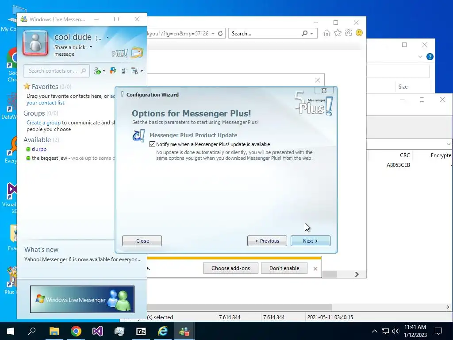Open the Create a group link
The width and height of the screenshot is (453, 340).
(44, 123)
